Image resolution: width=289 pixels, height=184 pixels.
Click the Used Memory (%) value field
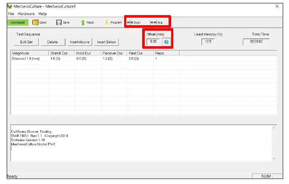click(x=208, y=42)
